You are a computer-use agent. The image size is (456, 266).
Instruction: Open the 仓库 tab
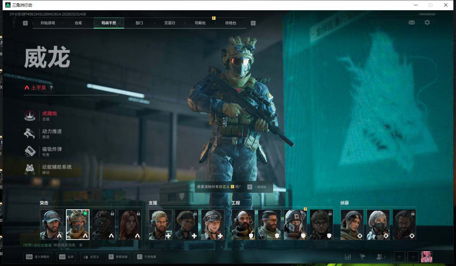click(x=78, y=23)
